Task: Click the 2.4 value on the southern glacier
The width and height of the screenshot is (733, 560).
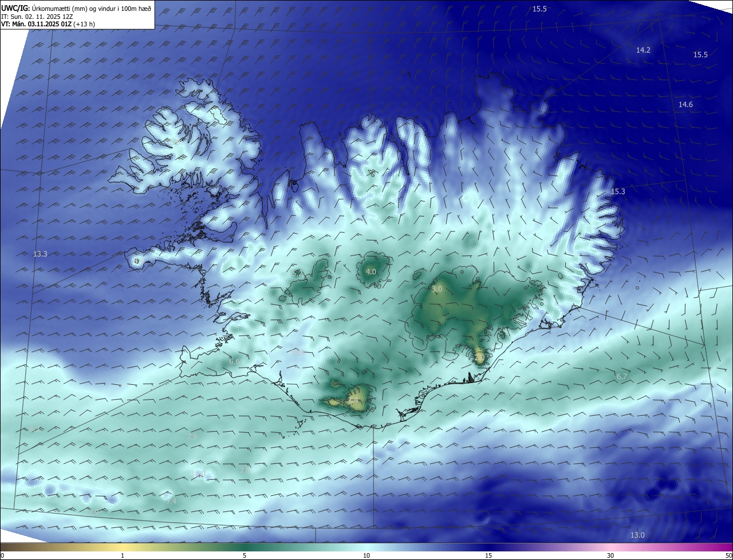Action: [x=354, y=399]
